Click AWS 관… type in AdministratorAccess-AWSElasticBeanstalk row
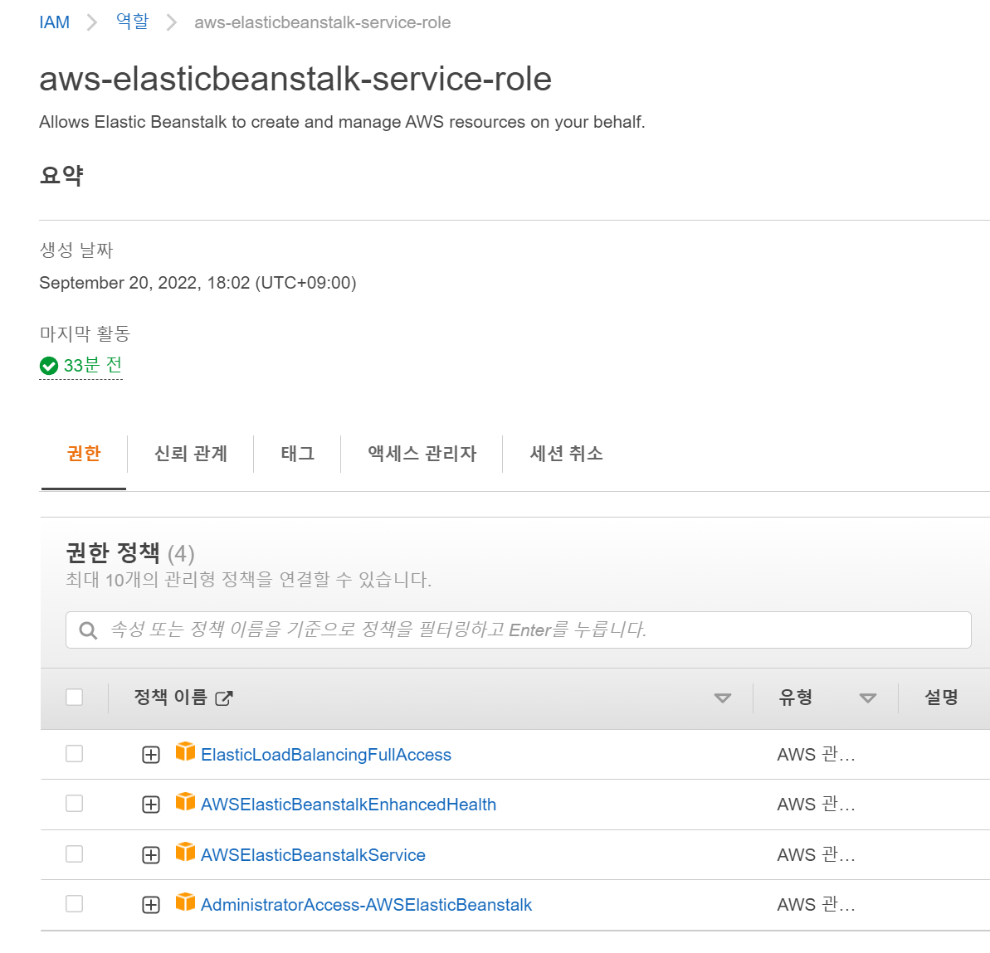The image size is (990, 953). [816, 904]
